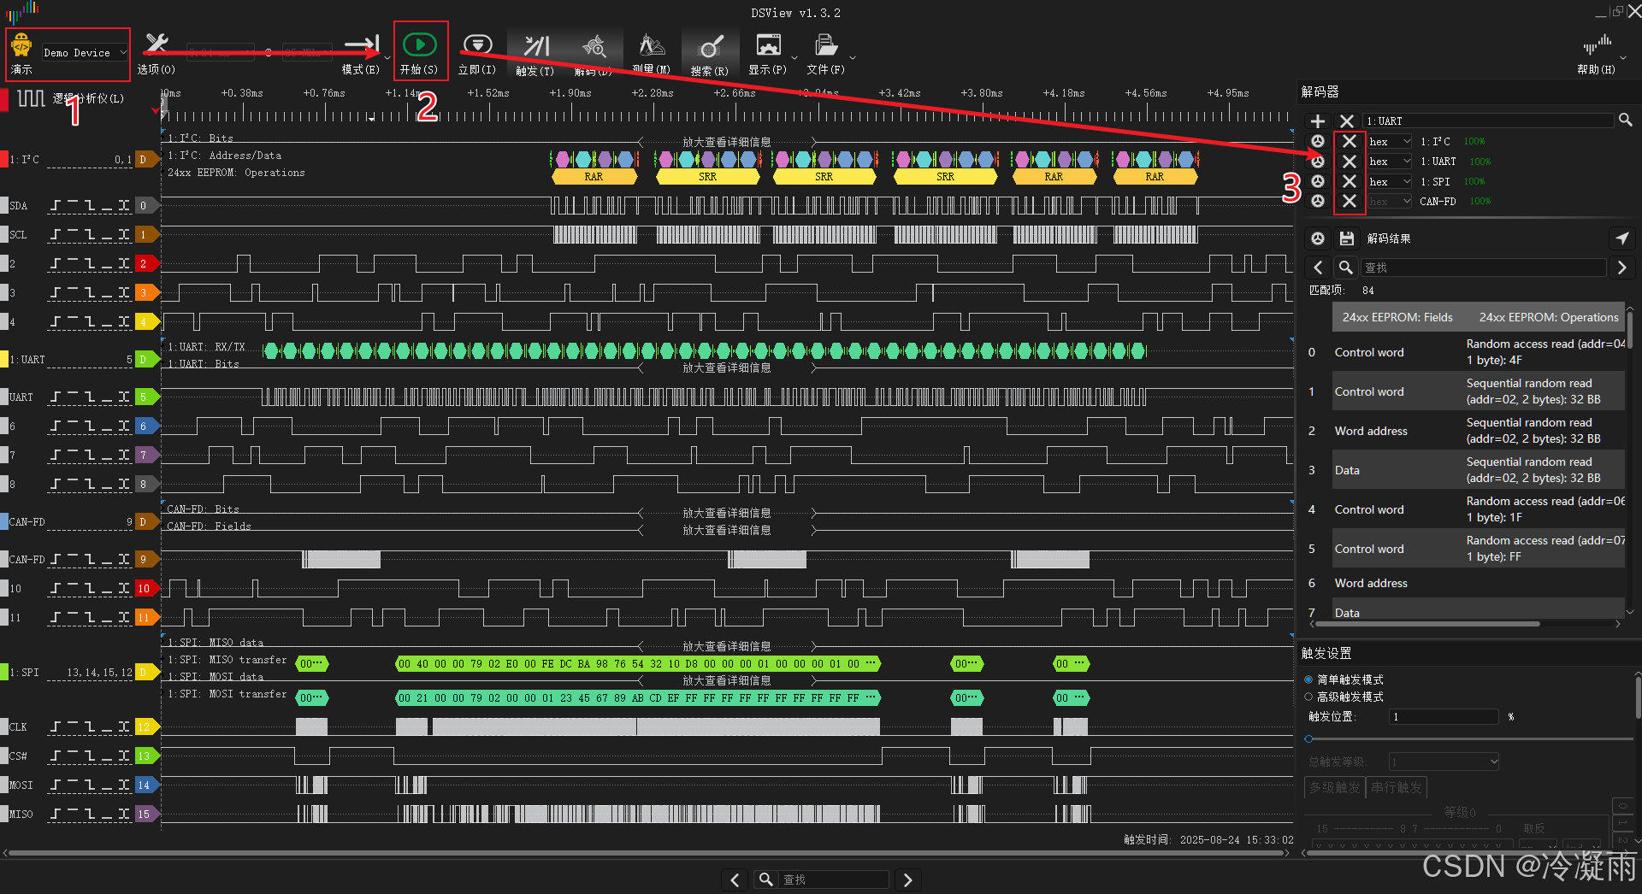Open the 显示(P) display menu
1642x894 pixels.
pyautogui.click(x=768, y=53)
